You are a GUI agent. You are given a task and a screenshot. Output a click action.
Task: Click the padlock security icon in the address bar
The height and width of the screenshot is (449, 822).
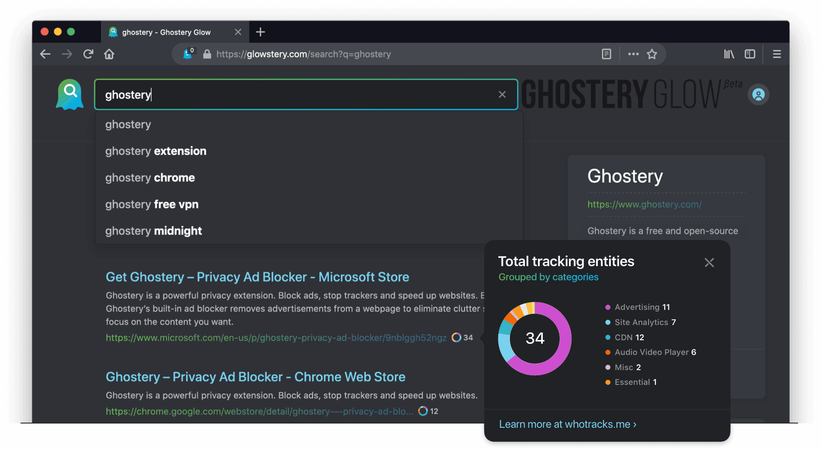pyautogui.click(x=207, y=54)
